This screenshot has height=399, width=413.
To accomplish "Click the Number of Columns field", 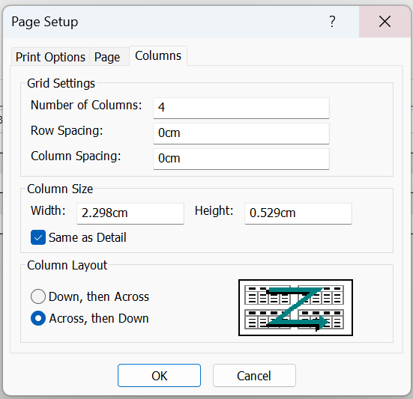I will tap(241, 108).
